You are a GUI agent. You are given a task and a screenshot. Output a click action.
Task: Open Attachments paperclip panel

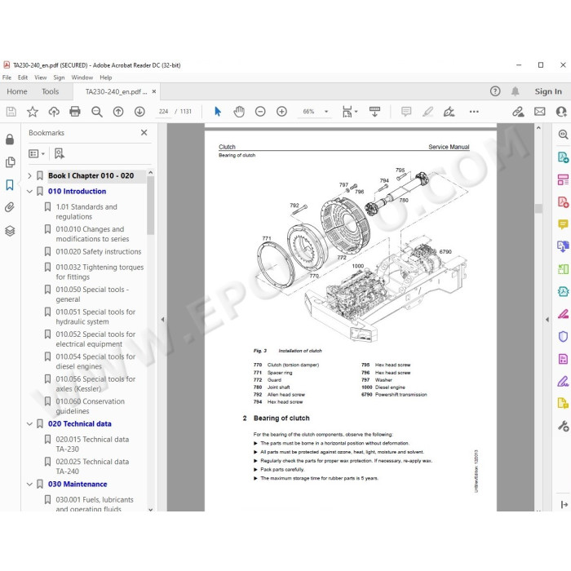(x=10, y=207)
